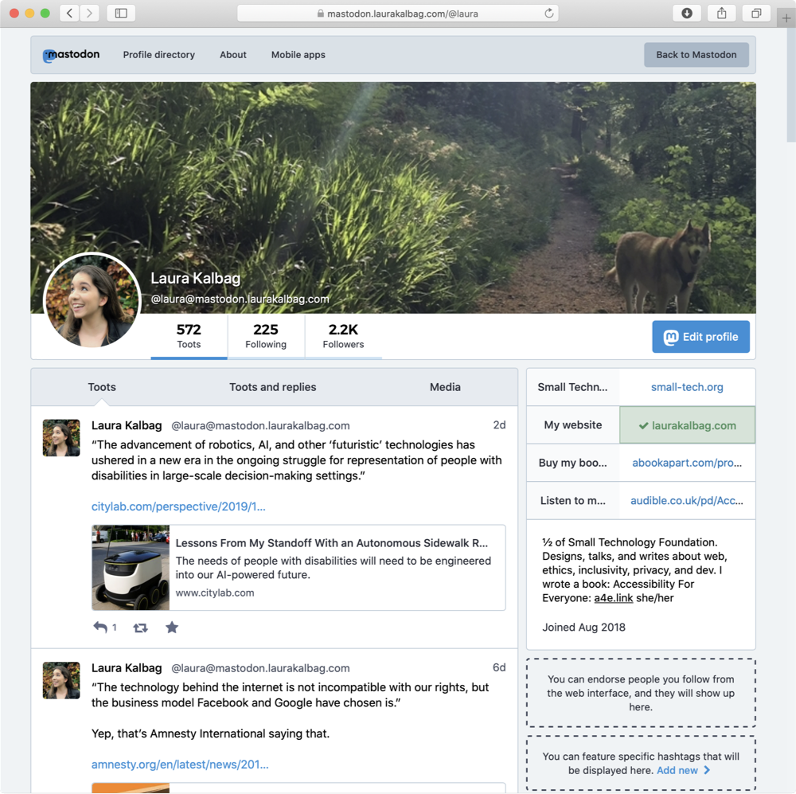Click Laura Kalbag's large profile avatar
The height and width of the screenshot is (794, 796).
pos(92,301)
